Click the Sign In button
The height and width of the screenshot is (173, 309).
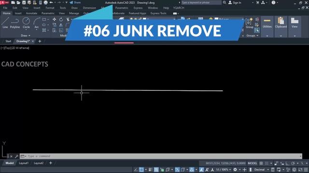click(x=235, y=2)
